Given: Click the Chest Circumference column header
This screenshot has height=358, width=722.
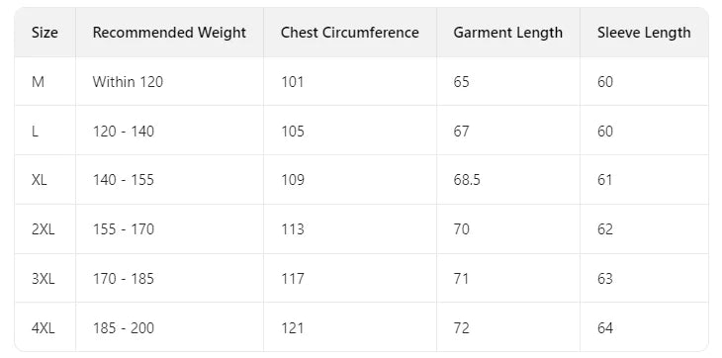Looking at the screenshot, I should 350,33.
